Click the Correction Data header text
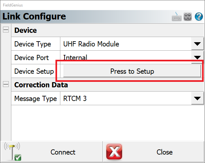Screen dimensions: 205x163 coord(41,85)
